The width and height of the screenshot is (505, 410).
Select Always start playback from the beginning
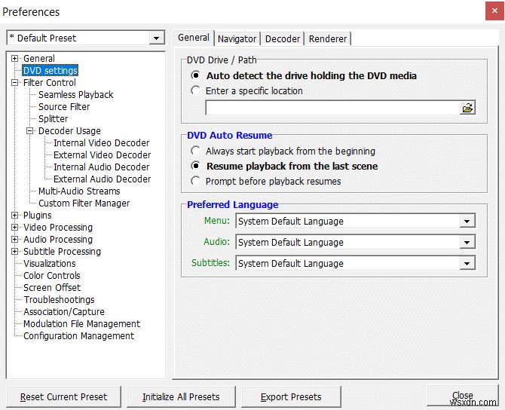tap(196, 151)
